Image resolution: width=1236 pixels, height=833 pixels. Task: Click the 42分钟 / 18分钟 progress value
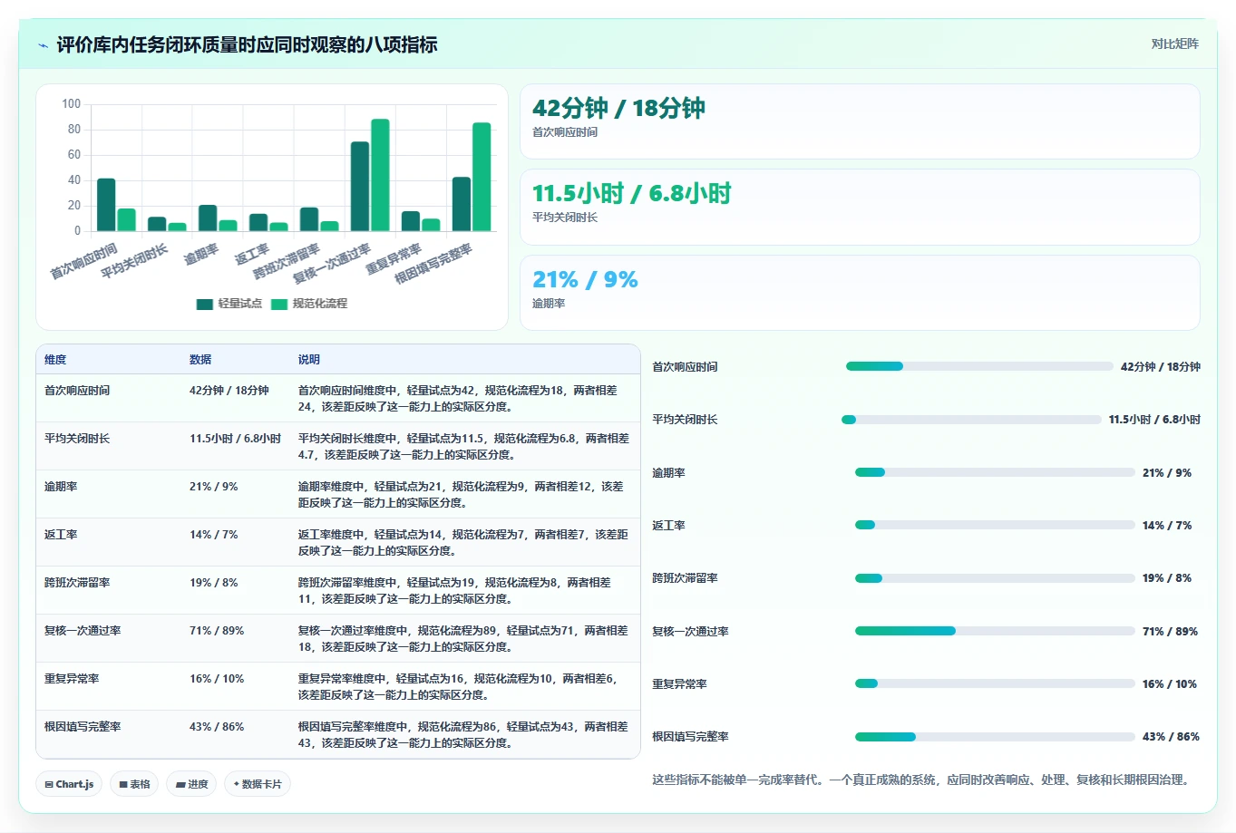pos(1161,367)
